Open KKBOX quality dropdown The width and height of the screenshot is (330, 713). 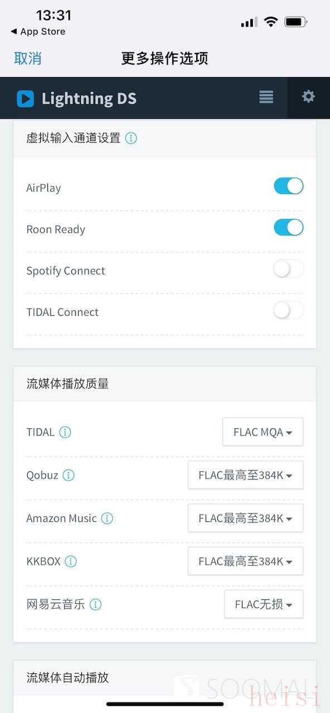pos(246,561)
